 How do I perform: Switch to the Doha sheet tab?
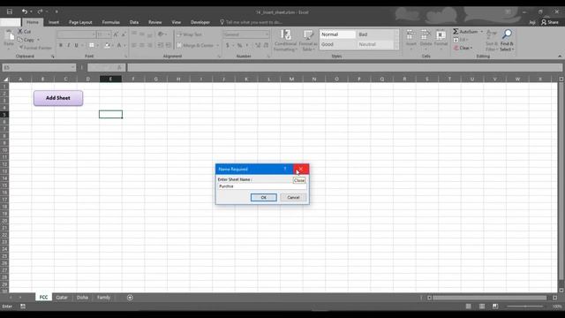[82, 297]
